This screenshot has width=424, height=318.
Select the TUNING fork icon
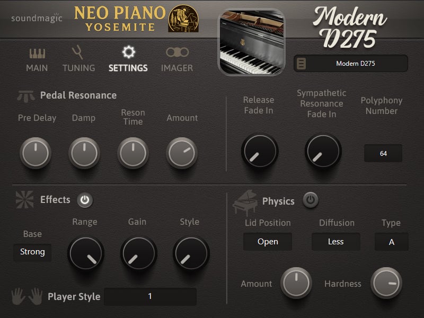point(77,52)
